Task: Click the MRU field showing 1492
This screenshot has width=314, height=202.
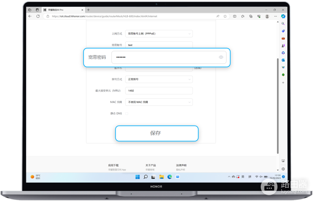Action: (x=159, y=91)
